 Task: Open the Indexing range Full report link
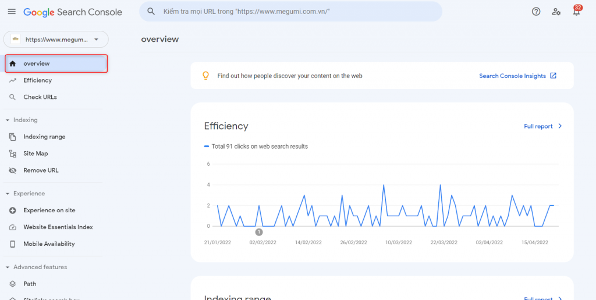pyautogui.click(x=538, y=298)
